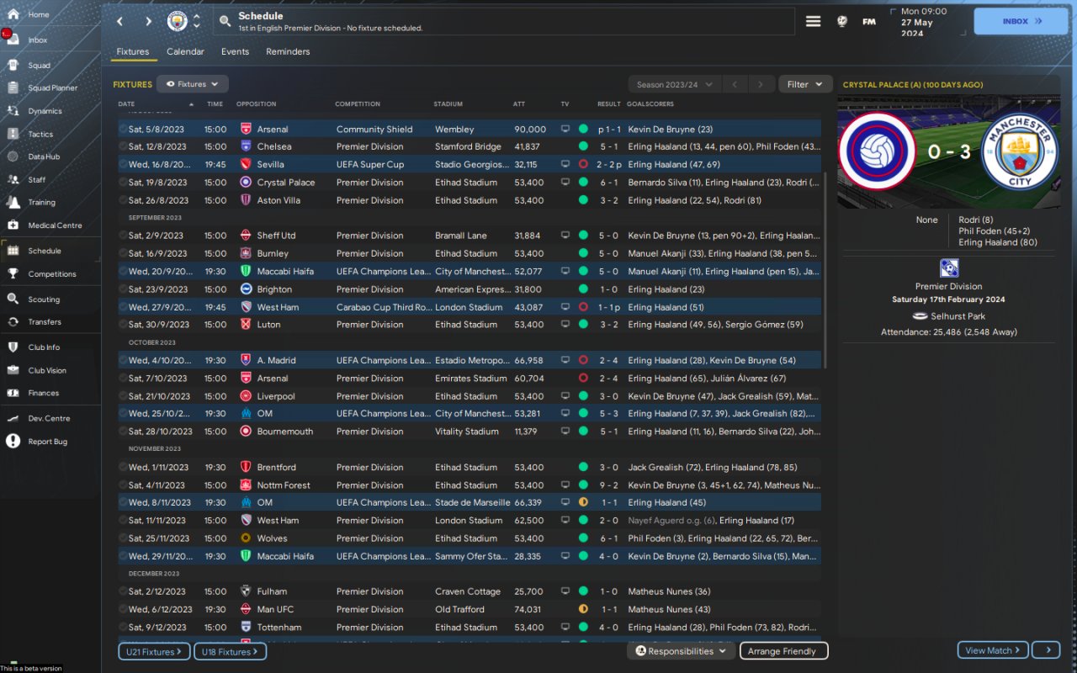Toggle the check mark on Sat, 30/9/2023 fixture

coord(123,325)
